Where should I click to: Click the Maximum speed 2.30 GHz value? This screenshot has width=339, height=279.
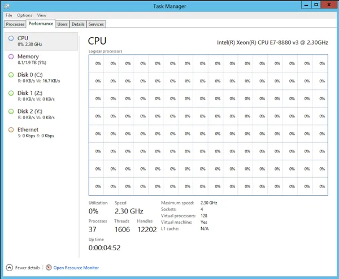[x=208, y=203]
